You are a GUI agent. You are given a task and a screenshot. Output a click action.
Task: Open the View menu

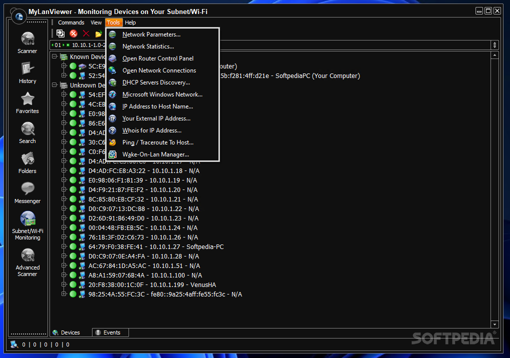pos(96,22)
